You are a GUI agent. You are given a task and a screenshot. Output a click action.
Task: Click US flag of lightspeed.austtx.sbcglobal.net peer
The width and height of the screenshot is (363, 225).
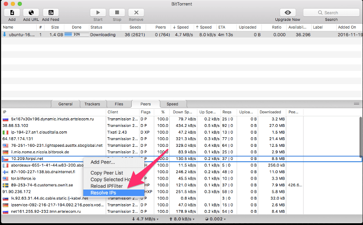(x=5, y=145)
